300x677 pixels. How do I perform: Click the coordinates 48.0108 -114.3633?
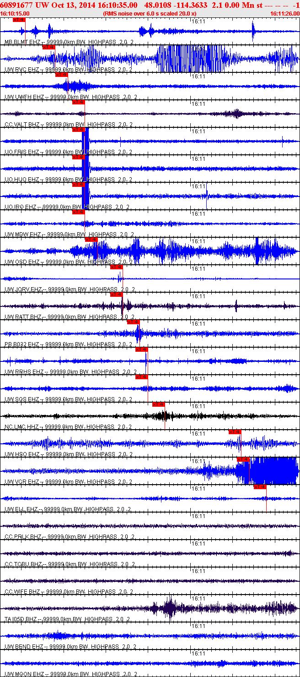pos(177,5)
